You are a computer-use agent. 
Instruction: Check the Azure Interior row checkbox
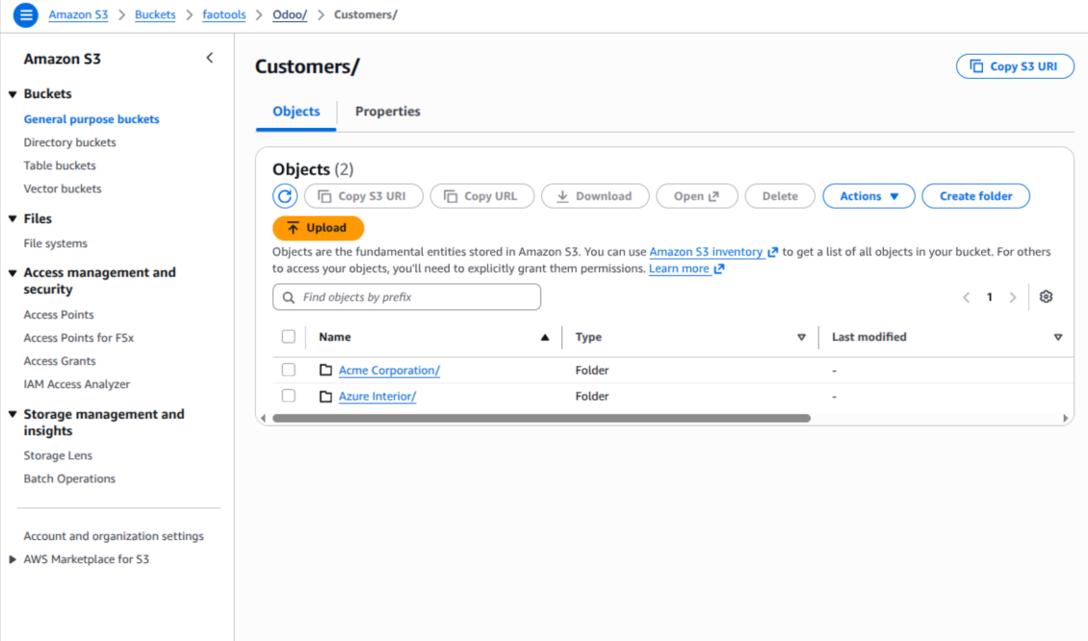coord(289,396)
